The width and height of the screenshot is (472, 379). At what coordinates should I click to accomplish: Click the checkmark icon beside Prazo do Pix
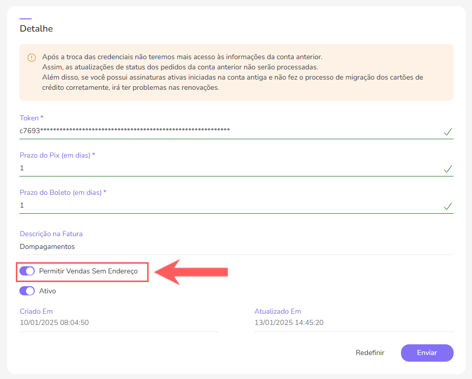click(447, 169)
